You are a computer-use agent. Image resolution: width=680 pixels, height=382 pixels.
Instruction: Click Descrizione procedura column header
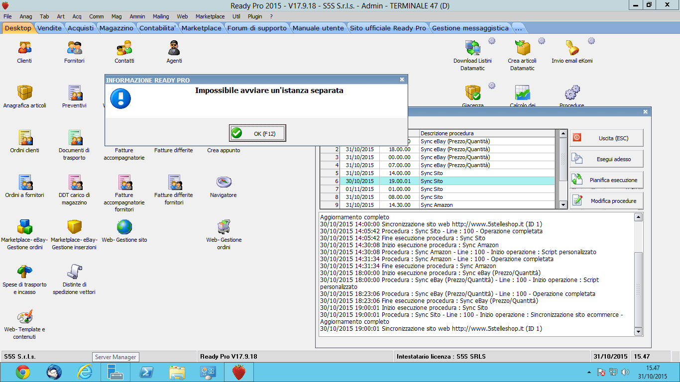click(x=487, y=133)
